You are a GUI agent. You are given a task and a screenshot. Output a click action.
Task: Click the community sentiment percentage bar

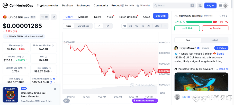tap(201, 22)
